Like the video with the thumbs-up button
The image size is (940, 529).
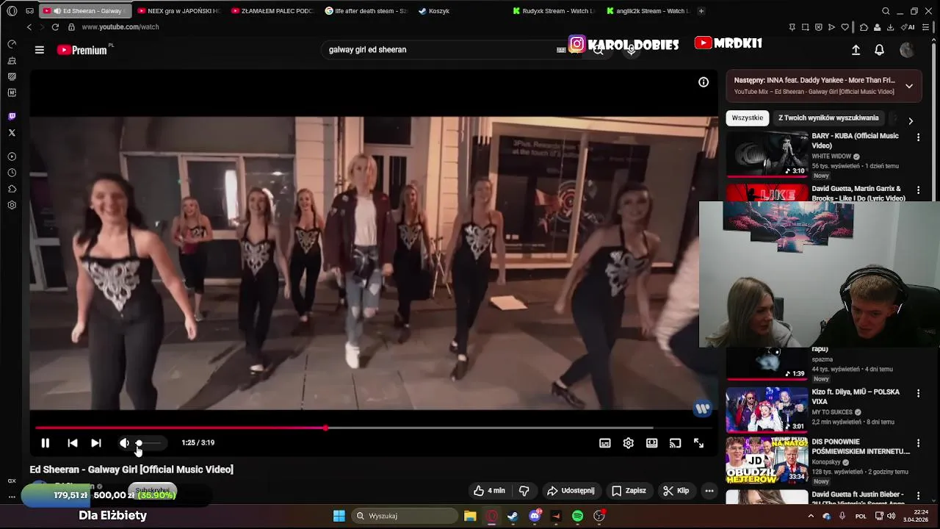pos(489,491)
